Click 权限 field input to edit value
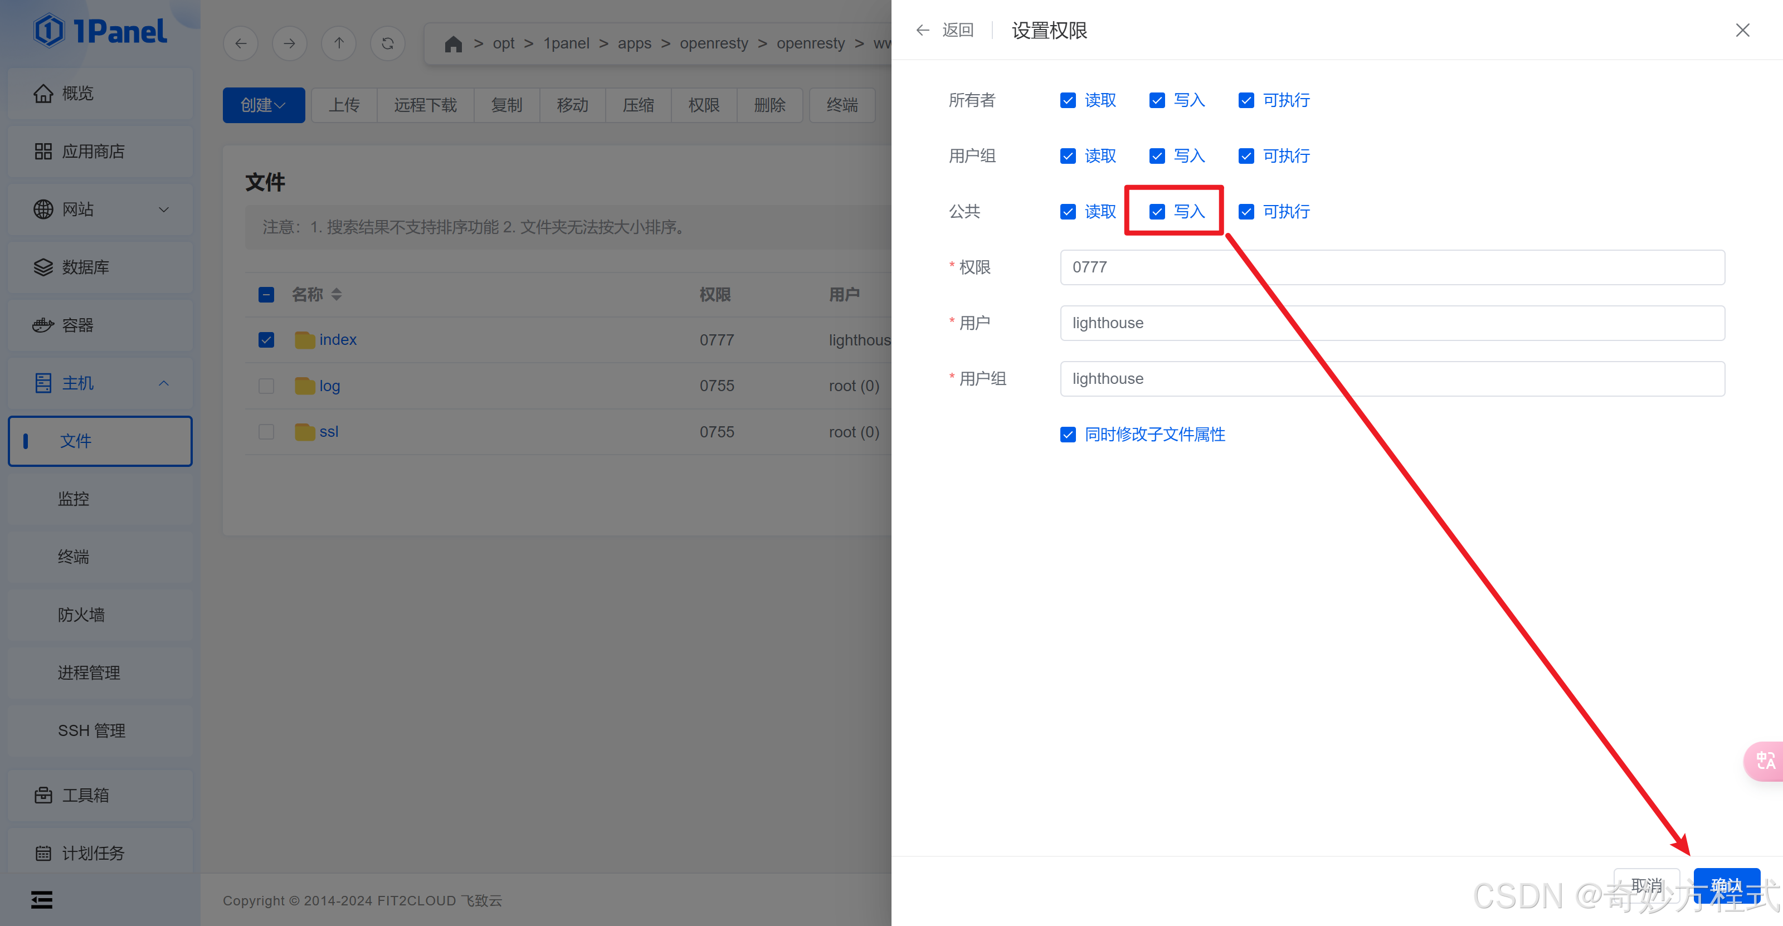 (1391, 266)
